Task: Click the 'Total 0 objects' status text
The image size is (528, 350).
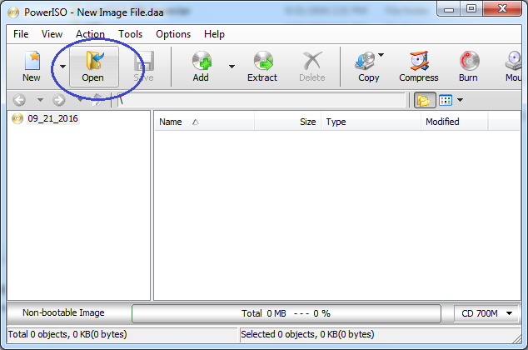Action: (x=67, y=334)
